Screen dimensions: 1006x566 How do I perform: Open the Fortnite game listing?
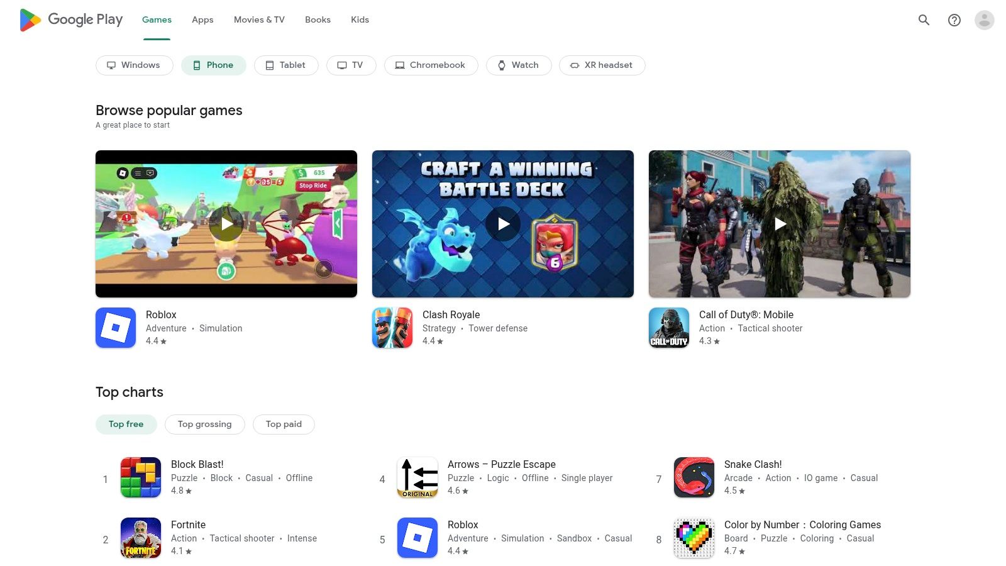189,524
